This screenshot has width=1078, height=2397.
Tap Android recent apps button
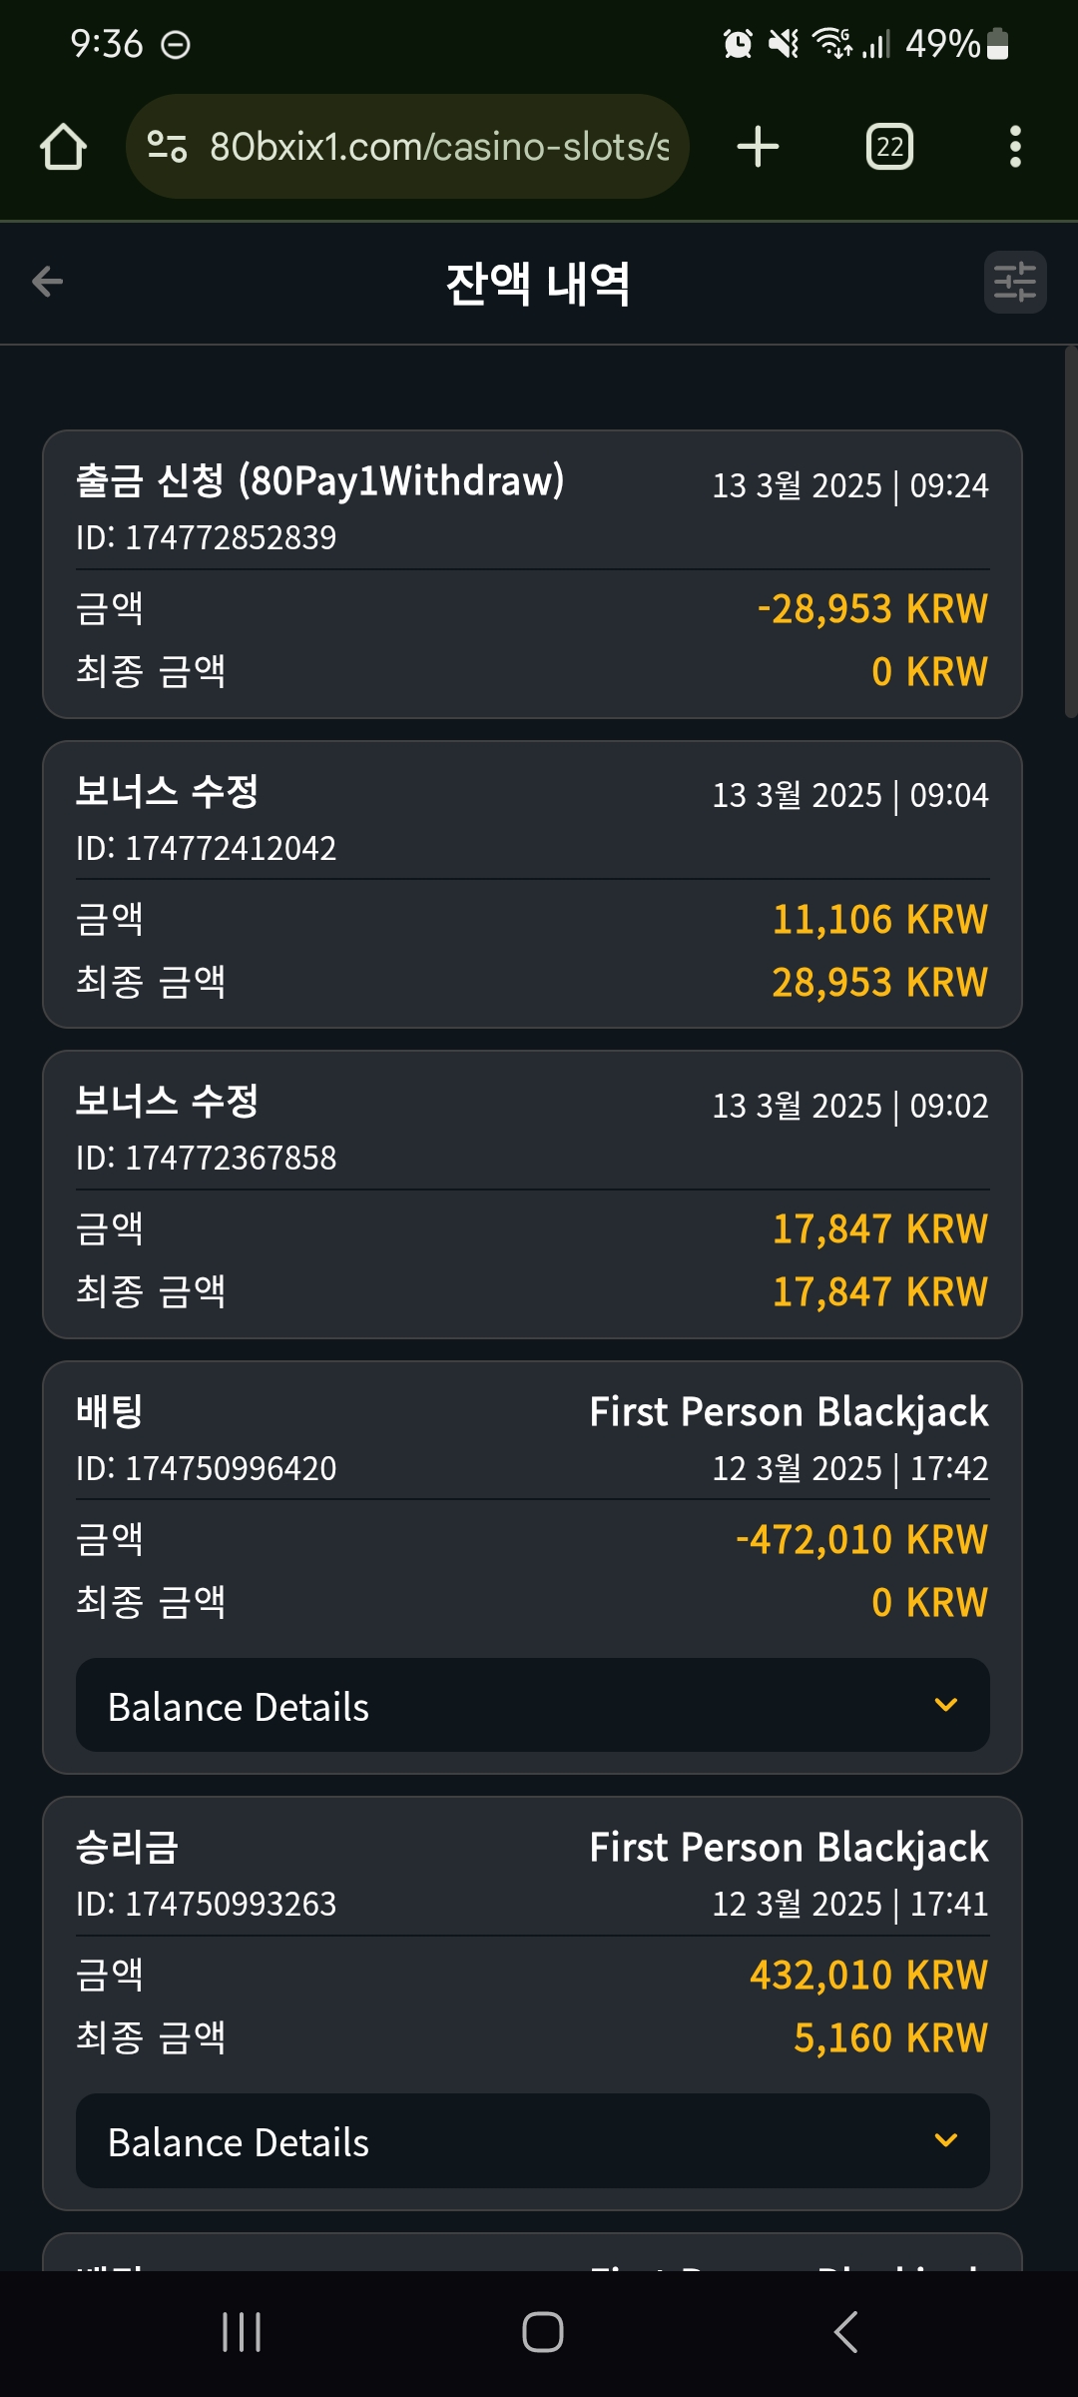point(242,2332)
